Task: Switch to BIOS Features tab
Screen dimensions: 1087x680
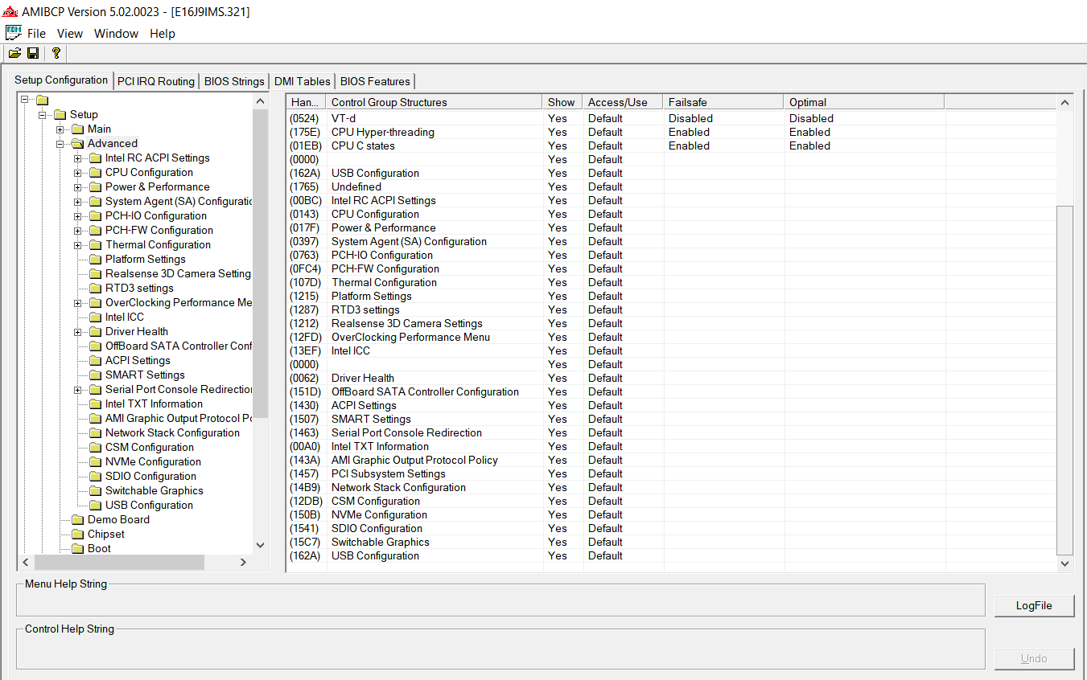Action: (375, 81)
